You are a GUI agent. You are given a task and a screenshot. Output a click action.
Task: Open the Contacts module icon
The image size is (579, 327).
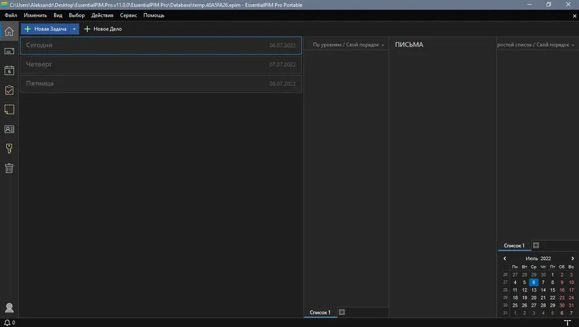point(9,129)
